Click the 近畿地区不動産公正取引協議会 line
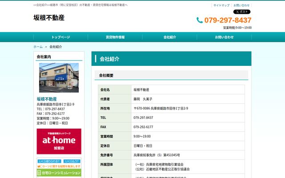 coord(162,169)
